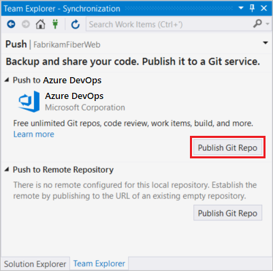Click the FabrikamFiberWeb repository name
This screenshot has height=271, width=273.
pos(67,44)
